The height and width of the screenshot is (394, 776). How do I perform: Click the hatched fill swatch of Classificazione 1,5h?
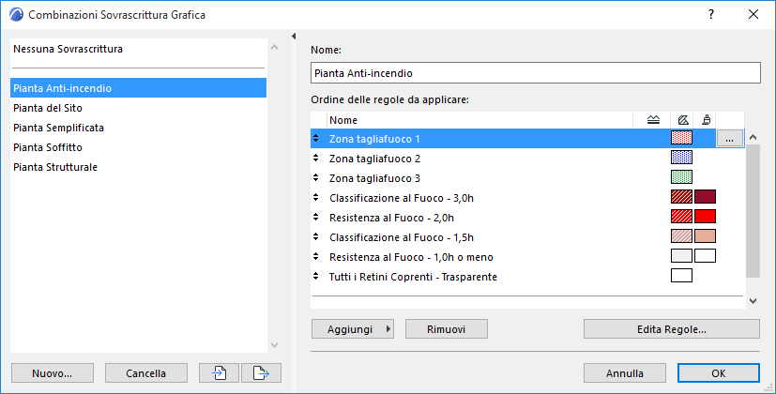pos(681,236)
